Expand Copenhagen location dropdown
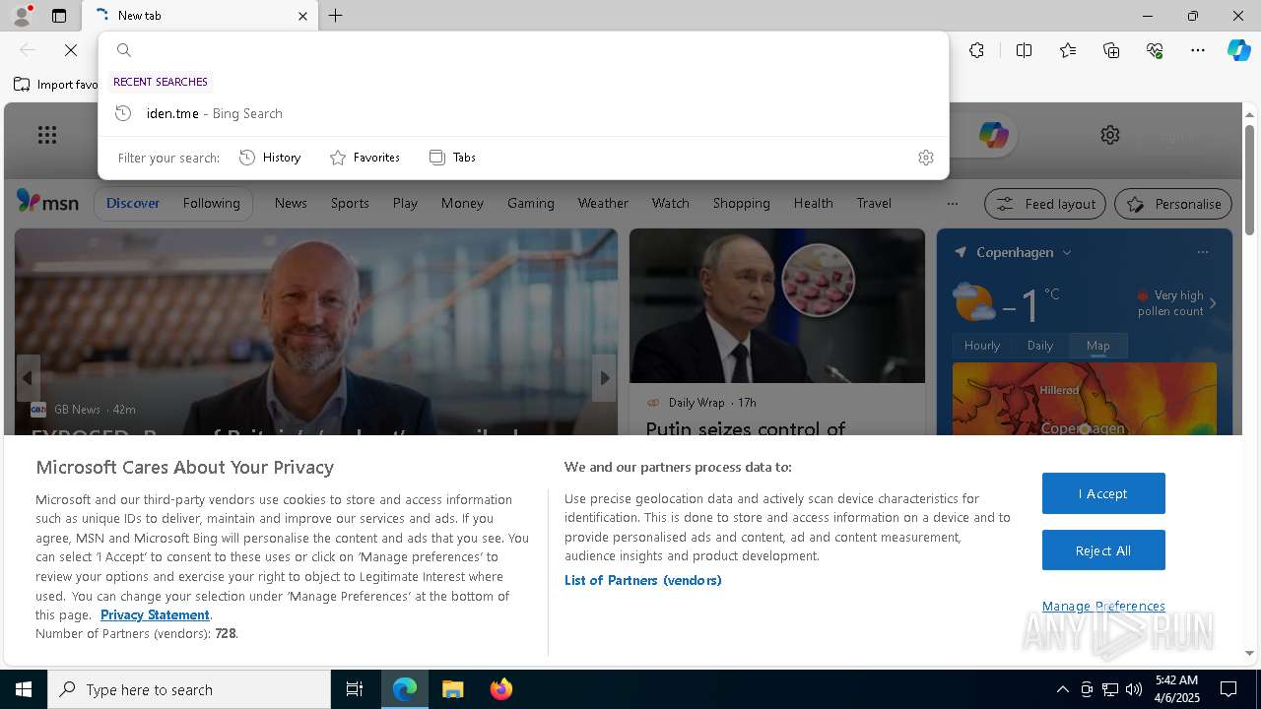This screenshot has width=1261, height=709. pyautogui.click(x=1066, y=252)
